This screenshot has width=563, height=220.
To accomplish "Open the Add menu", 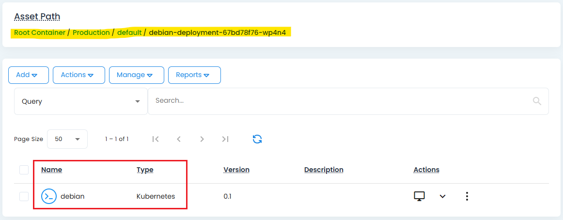I will [x=29, y=75].
